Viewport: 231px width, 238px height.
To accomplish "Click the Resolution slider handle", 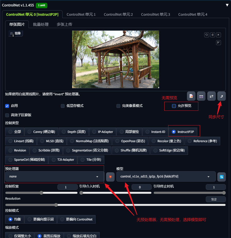I will click(x=56, y=205).
